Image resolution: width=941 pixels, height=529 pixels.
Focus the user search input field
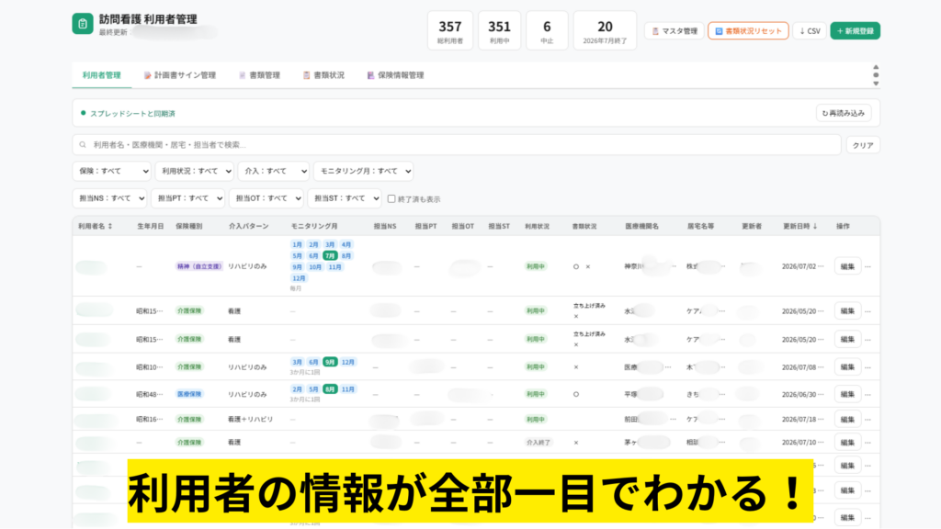point(457,144)
